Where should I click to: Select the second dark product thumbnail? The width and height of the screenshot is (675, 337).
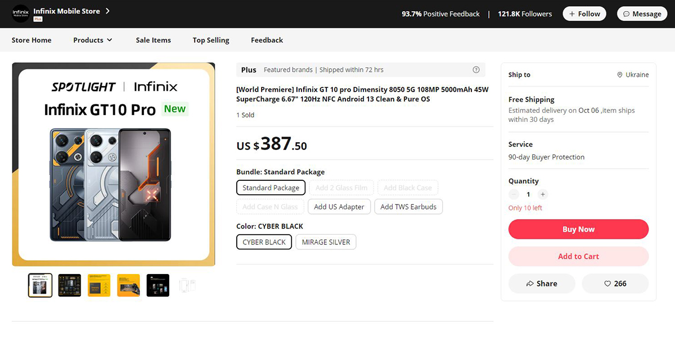[70, 285]
